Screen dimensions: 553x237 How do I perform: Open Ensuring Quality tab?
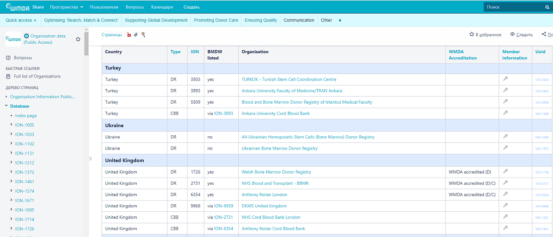point(261,20)
